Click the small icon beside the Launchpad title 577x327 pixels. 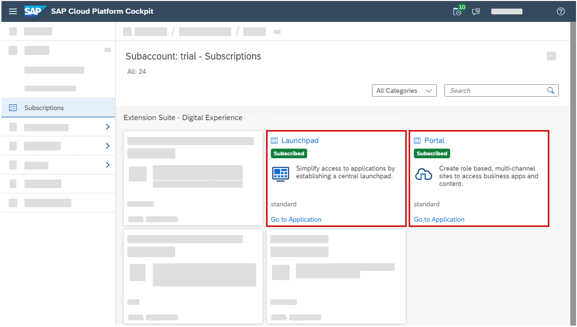(274, 140)
